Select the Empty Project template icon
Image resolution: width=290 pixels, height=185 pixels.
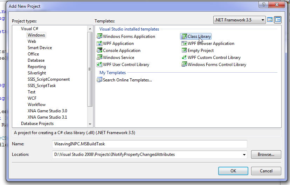[x=184, y=50]
